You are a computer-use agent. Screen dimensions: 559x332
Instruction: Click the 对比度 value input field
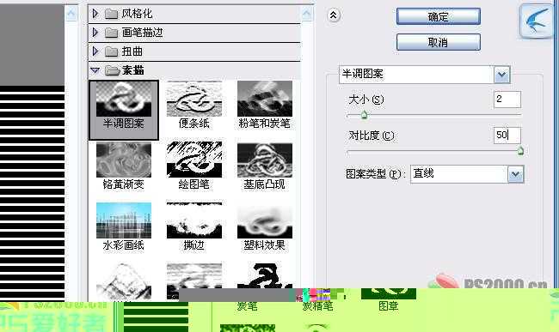[507, 135]
